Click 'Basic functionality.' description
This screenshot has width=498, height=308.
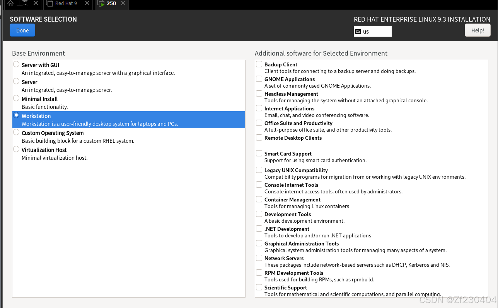pyautogui.click(x=44, y=107)
